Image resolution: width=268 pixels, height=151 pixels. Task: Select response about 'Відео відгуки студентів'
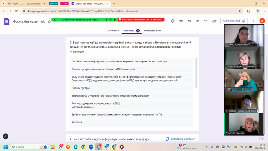tap(131, 96)
